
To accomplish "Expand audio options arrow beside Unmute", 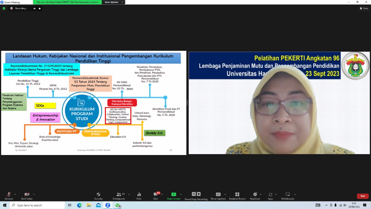I will (15, 194).
